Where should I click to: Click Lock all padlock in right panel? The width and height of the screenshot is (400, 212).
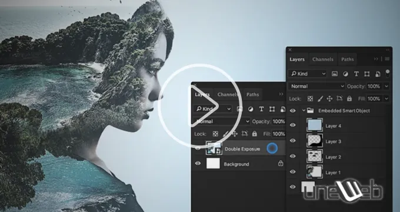(x=349, y=98)
